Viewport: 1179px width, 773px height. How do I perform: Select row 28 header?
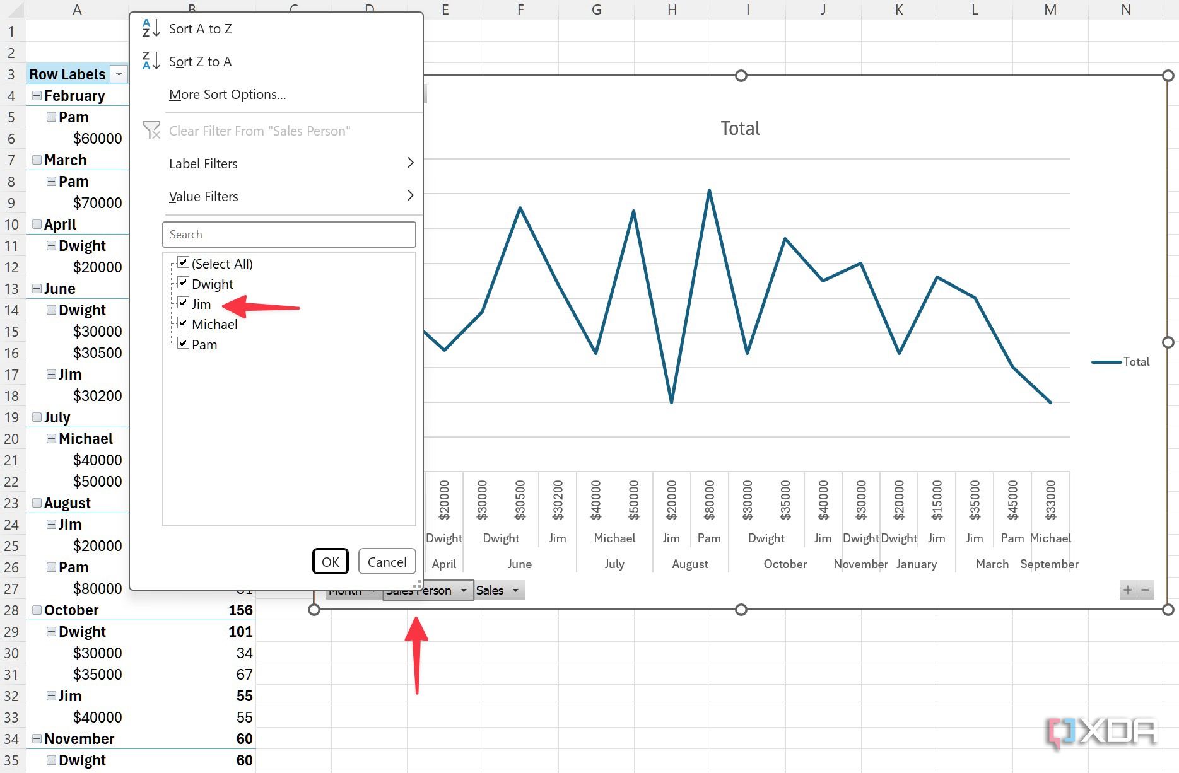12,610
